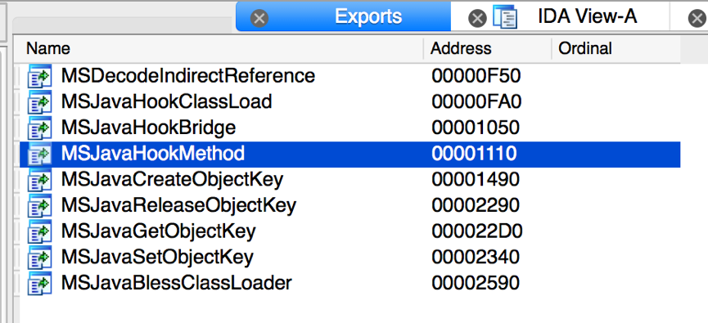708x323 pixels.
Task: Click the MSJavaGetObjectKey export icon
Action: [x=40, y=232]
